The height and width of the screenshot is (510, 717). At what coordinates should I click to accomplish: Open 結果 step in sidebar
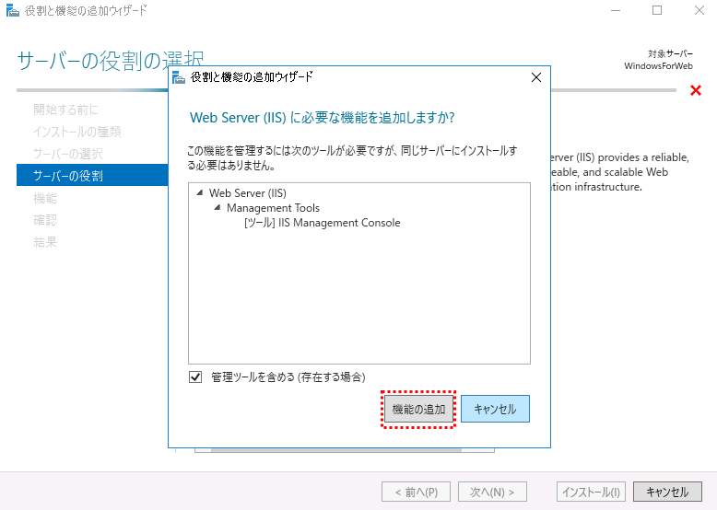[x=45, y=242]
